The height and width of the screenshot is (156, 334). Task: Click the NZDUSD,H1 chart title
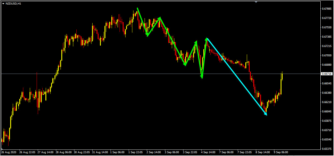pos(13,4)
